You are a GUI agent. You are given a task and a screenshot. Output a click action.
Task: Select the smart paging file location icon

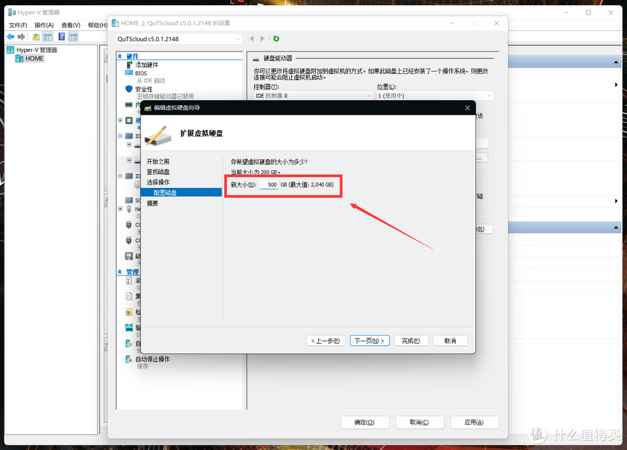click(x=129, y=328)
